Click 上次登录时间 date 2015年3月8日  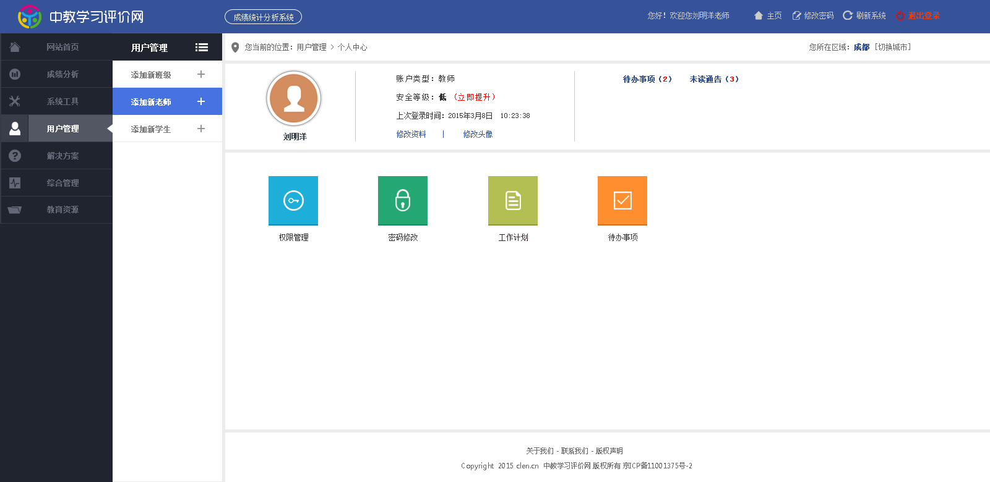[470, 116]
